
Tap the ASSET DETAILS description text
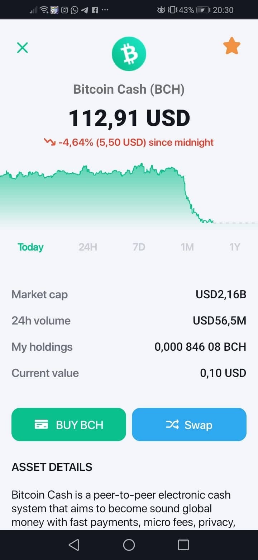point(123,509)
